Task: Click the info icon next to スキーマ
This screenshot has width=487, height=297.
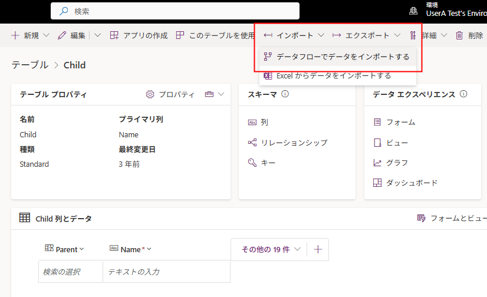Action: [x=285, y=94]
